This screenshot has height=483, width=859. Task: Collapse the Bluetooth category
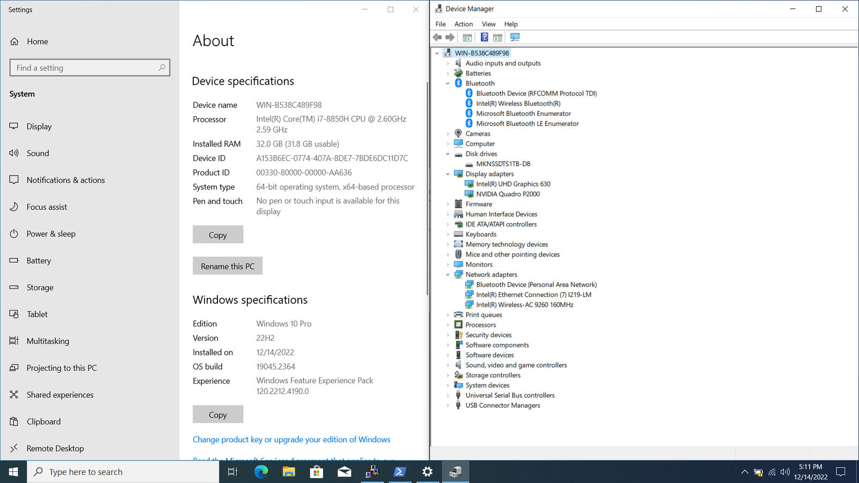pyautogui.click(x=448, y=84)
